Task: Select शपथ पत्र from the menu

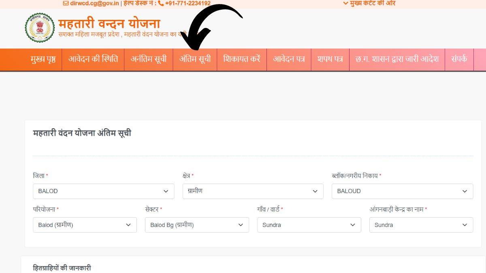Action: pos(330,59)
